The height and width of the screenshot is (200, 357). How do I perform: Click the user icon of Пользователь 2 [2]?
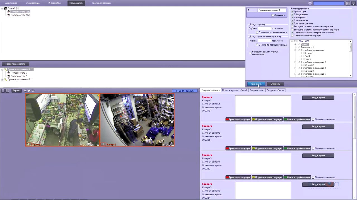(9, 15)
